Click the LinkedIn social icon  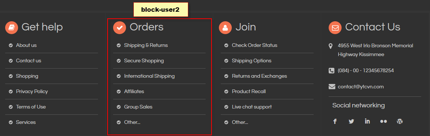pos(367,121)
